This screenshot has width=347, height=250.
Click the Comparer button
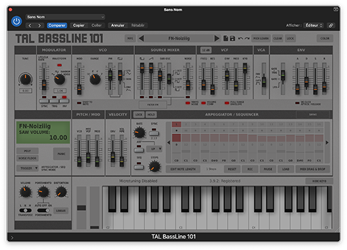click(x=57, y=26)
